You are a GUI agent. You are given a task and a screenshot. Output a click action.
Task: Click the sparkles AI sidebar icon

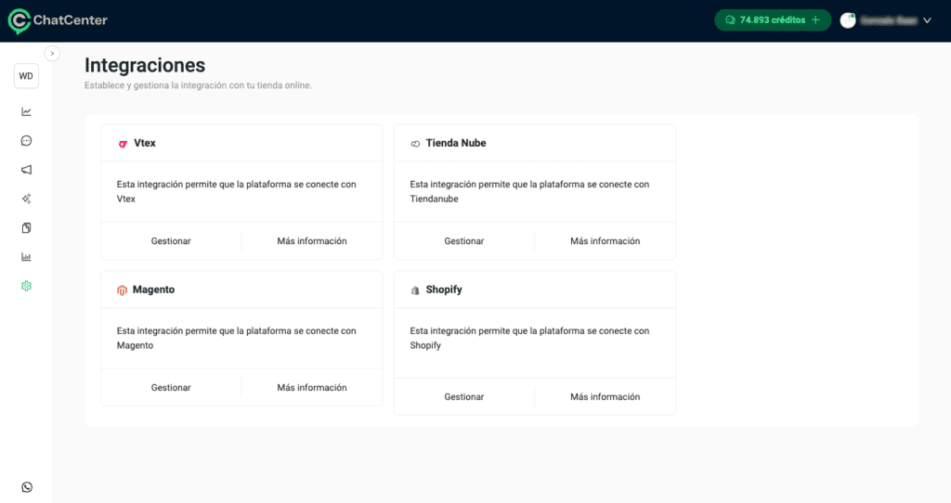coord(26,199)
